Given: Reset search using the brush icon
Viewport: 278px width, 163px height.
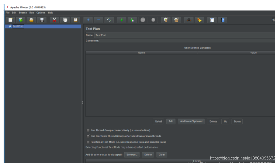Looking at the screenshot, I should tap(199, 20).
